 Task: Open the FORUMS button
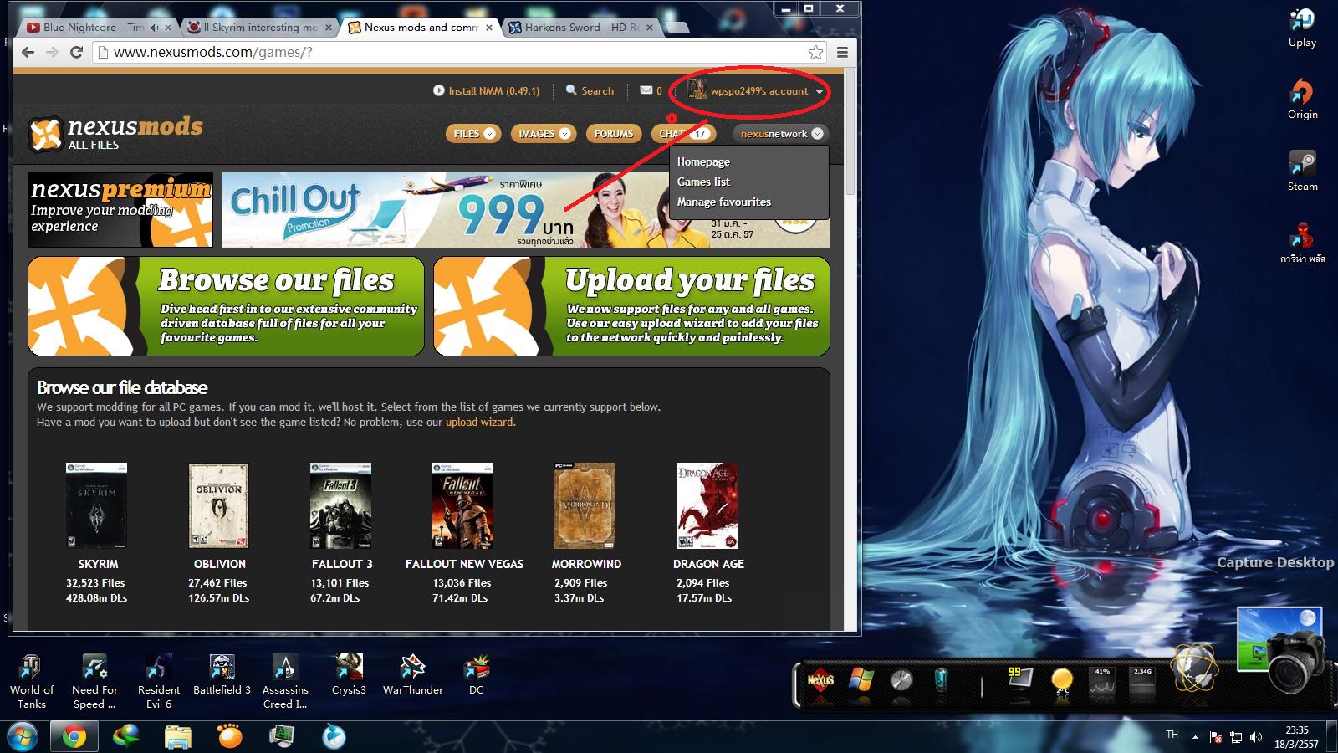(x=614, y=134)
